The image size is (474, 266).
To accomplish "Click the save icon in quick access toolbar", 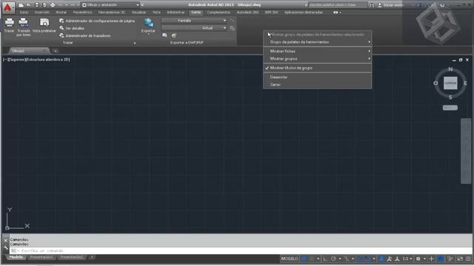I will (37, 5).
